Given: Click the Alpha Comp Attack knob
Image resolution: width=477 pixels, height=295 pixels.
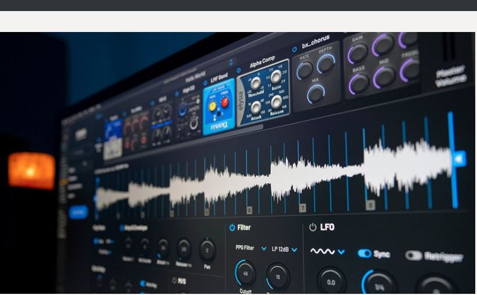Looking at the screenshot, I should [x=256, y=107].
